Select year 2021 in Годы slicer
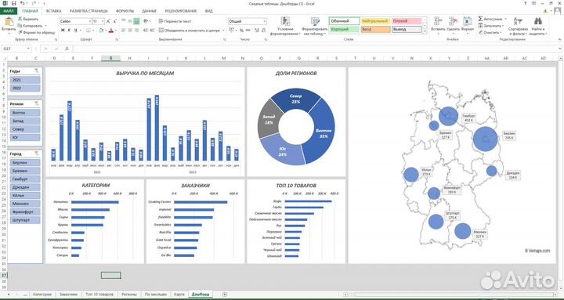 25,80
